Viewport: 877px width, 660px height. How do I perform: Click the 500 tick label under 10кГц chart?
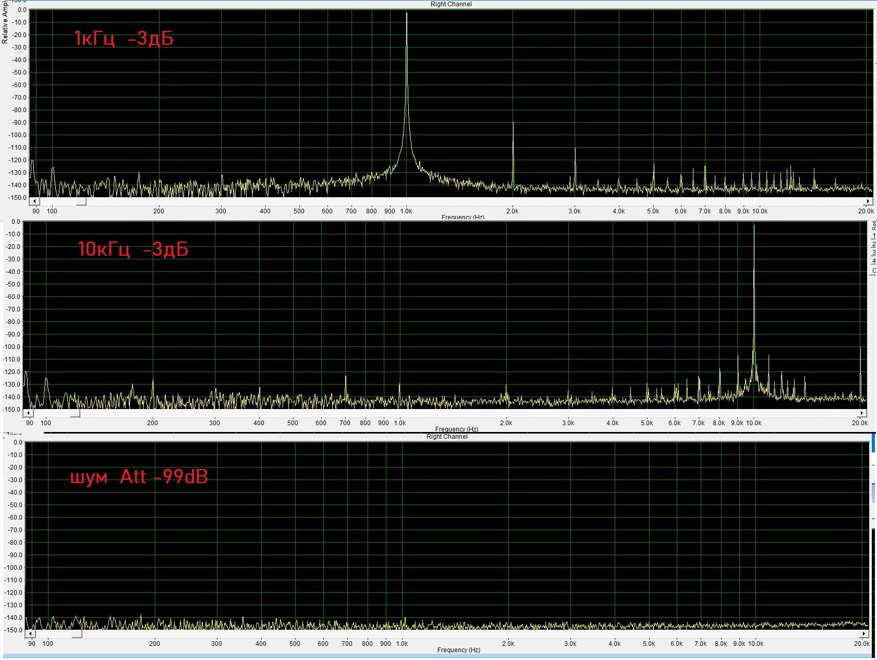[x=293, y=423]
